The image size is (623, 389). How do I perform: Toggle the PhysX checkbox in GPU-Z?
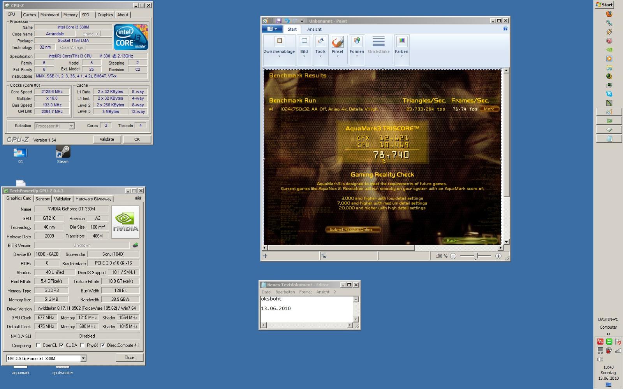[82, 345]
